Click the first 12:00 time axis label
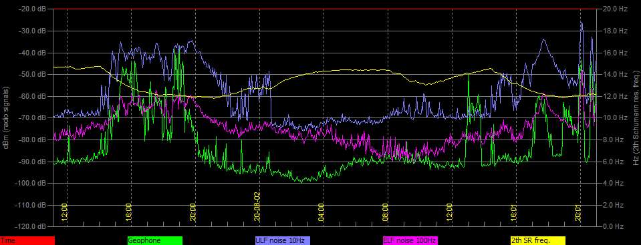641x245 pixels. [64, 212]
